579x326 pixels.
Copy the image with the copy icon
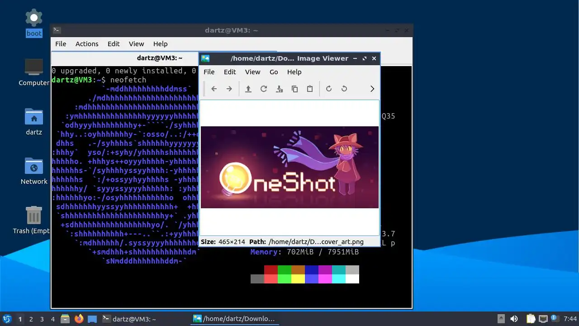pyautogui.click(x=294, y=89)
